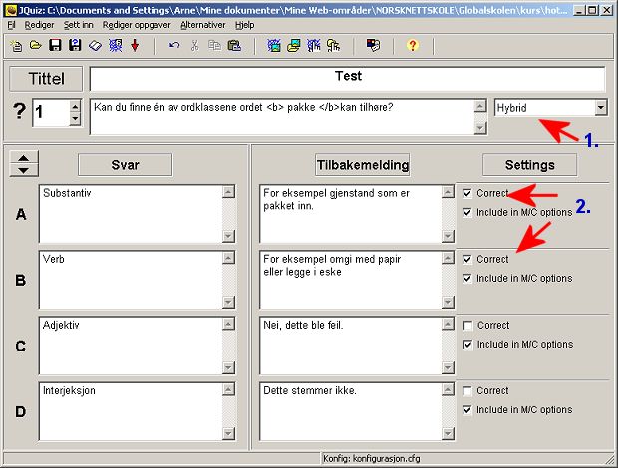
Task: Click feedback field for answer B
Action: [x=351, y=280]
